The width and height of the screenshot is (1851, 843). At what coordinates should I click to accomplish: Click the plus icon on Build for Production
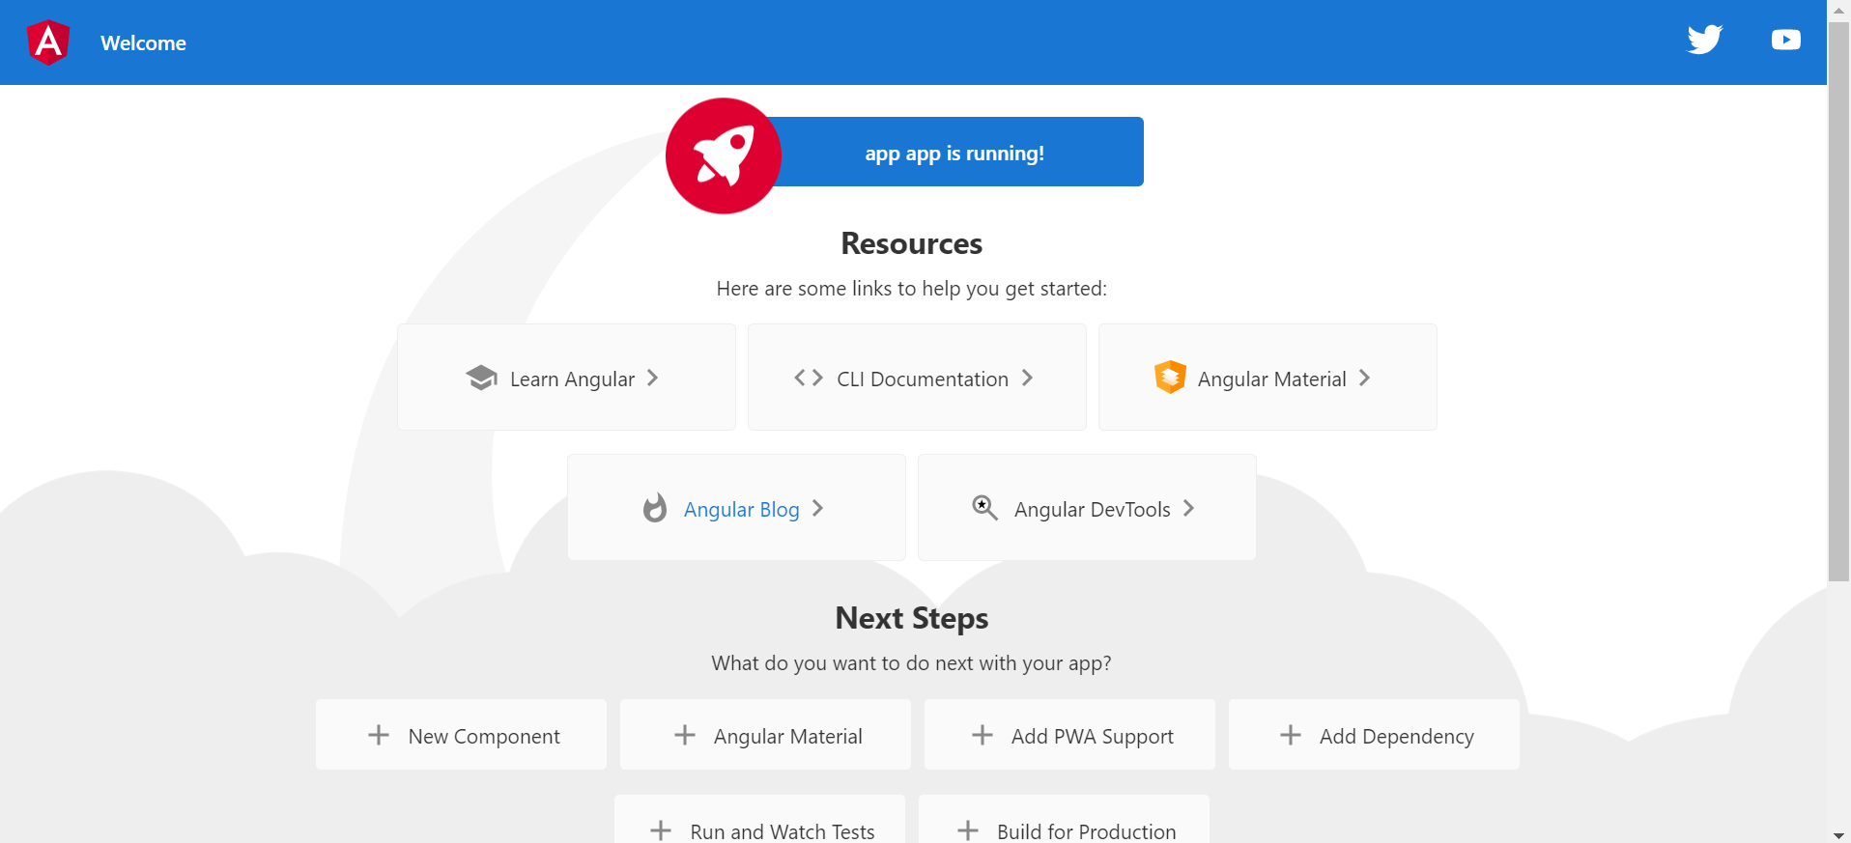[x=968, y=830]
